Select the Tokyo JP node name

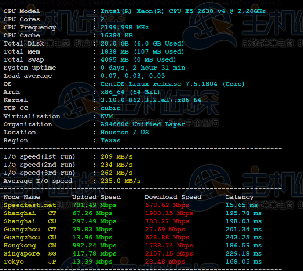(30, 262)
